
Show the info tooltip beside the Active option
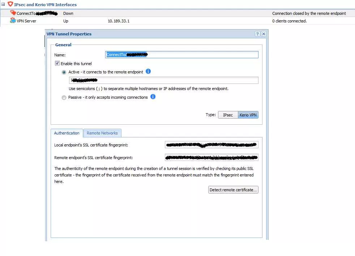click(148, 71)
